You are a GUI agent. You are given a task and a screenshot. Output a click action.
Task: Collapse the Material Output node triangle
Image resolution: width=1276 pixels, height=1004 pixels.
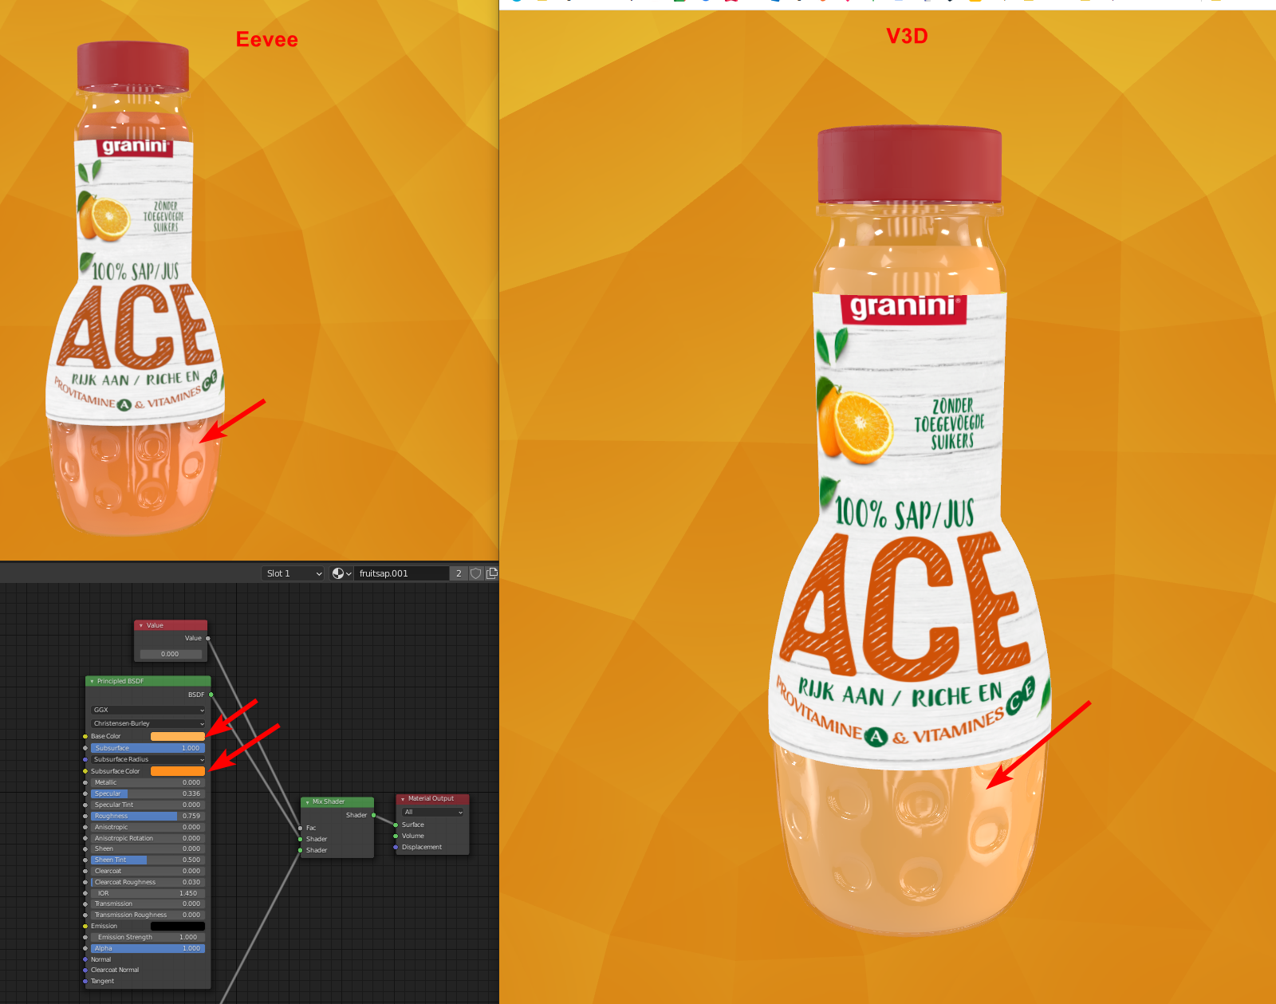click(x=403, y=799)
